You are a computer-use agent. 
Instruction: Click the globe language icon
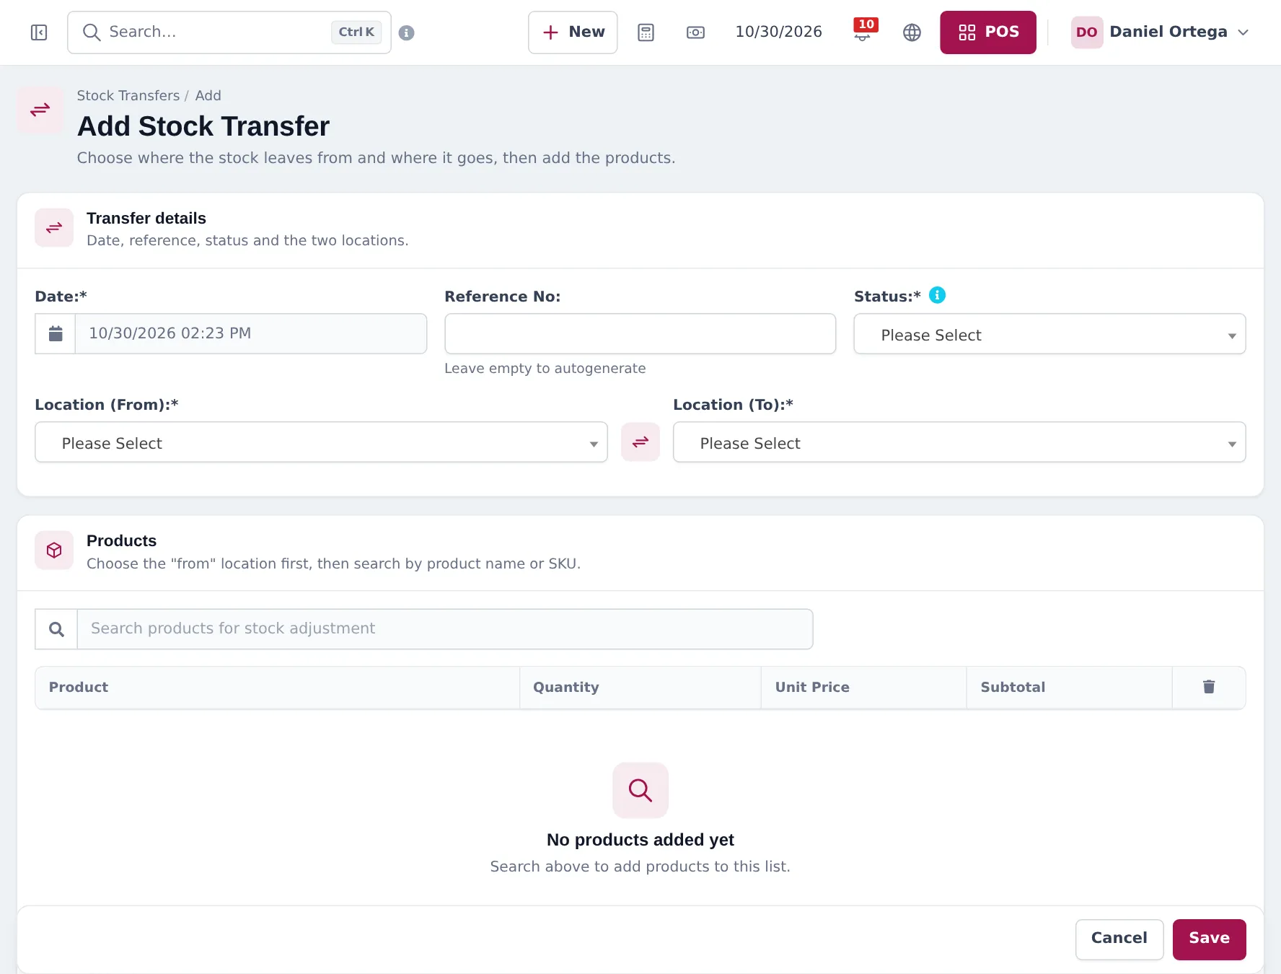(912, 32)
